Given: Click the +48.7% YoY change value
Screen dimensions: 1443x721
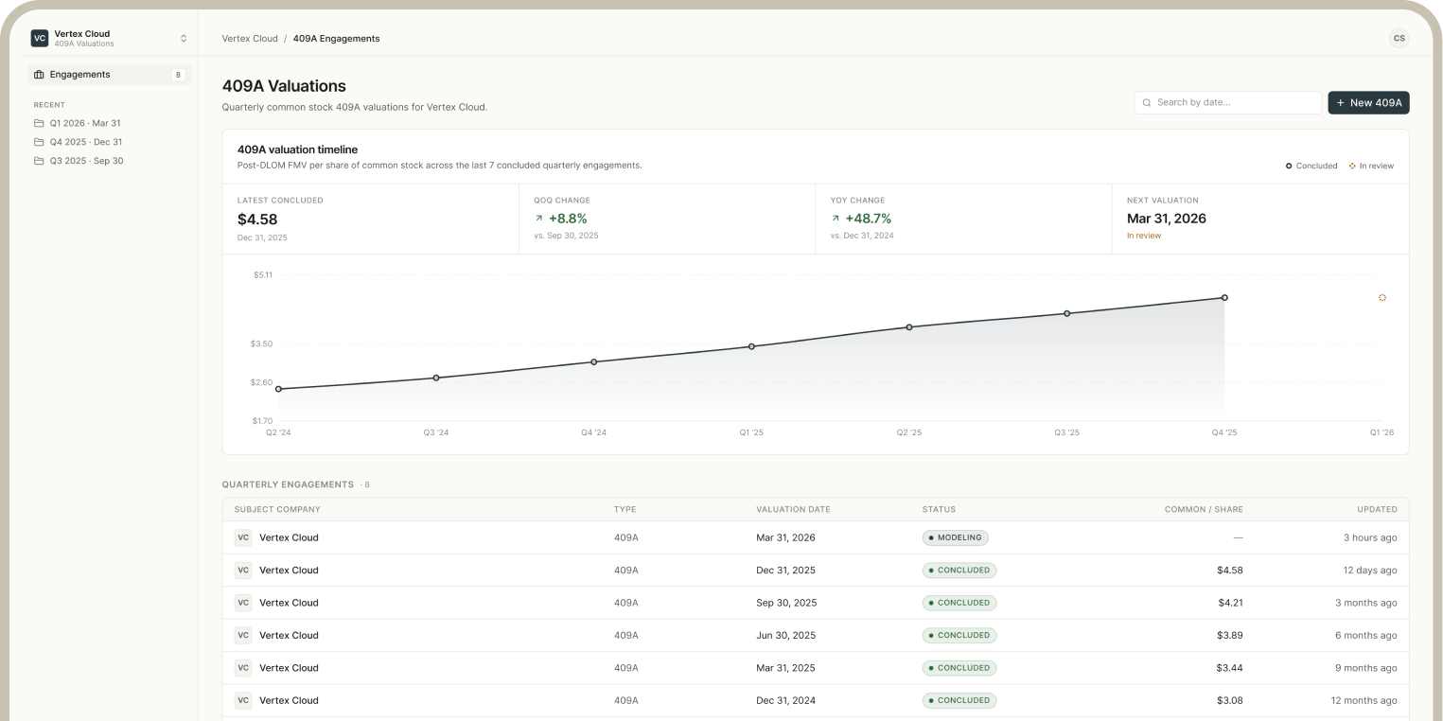Looking at the screenshot, I should click(x=869, y=219).
